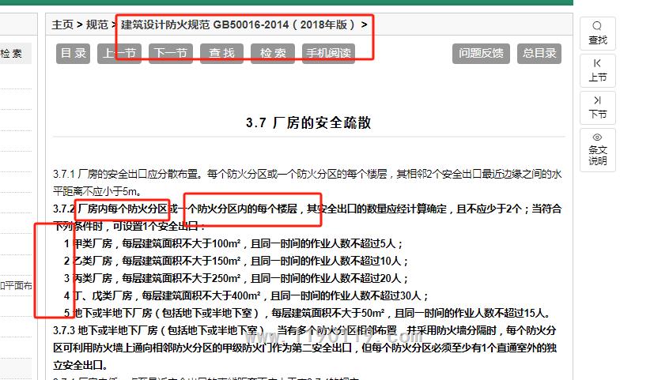Open 手机阅读 mobile reading option
654x380 pixels.
click(x=327, y=54)
